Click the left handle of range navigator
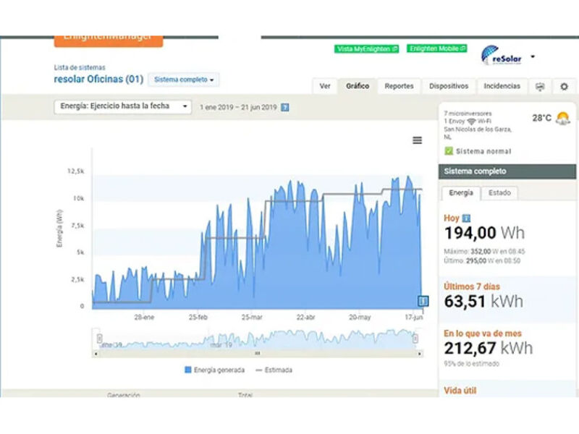The width and height of the screenshot is (579, 434). pyautogui.click(x=99, y=338)
